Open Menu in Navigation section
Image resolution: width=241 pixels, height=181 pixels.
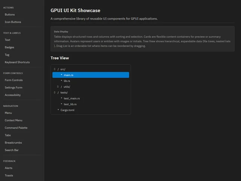(8, 113)
